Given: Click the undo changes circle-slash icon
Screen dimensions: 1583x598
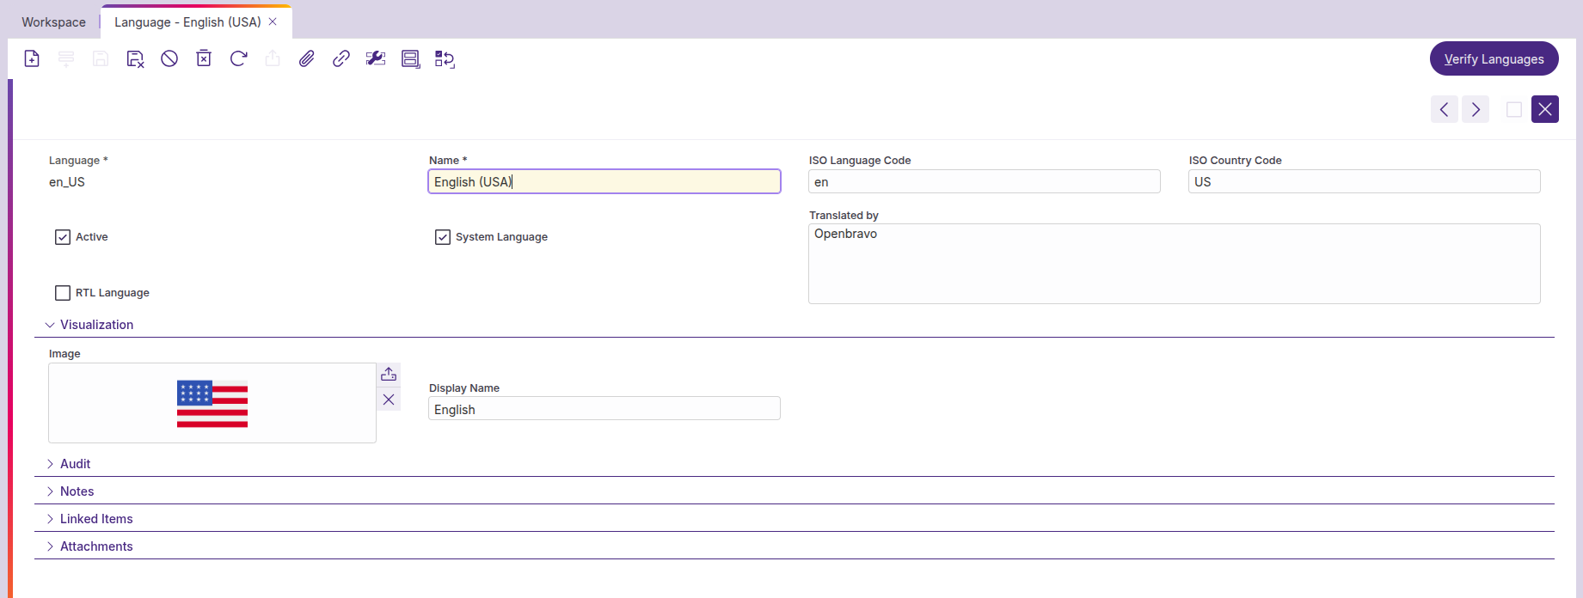Looking at the screenshot, I should [x=169, y=58].
